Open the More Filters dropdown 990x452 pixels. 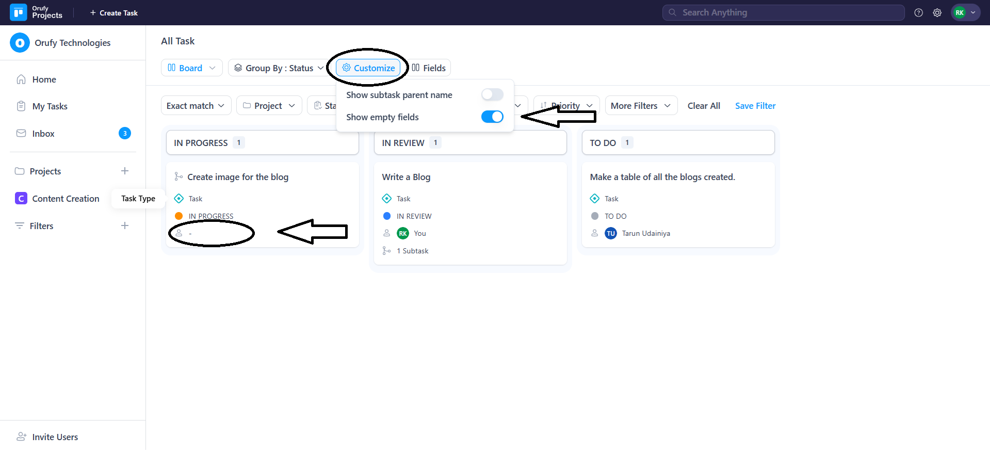coord(640,106)
